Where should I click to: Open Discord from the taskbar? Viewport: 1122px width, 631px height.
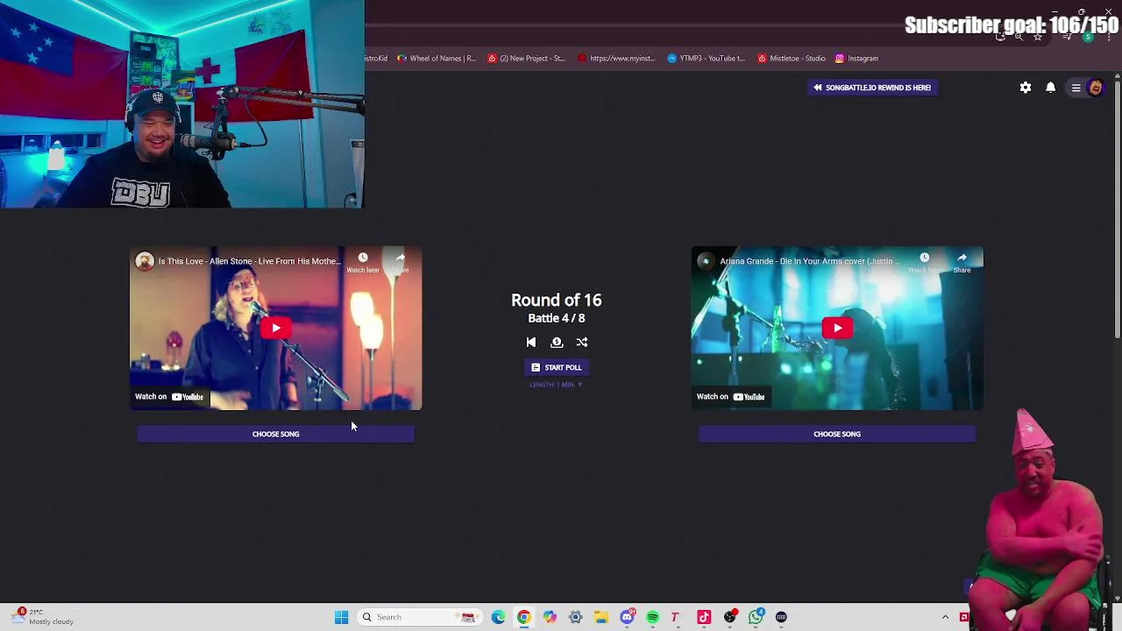(627, 617)
